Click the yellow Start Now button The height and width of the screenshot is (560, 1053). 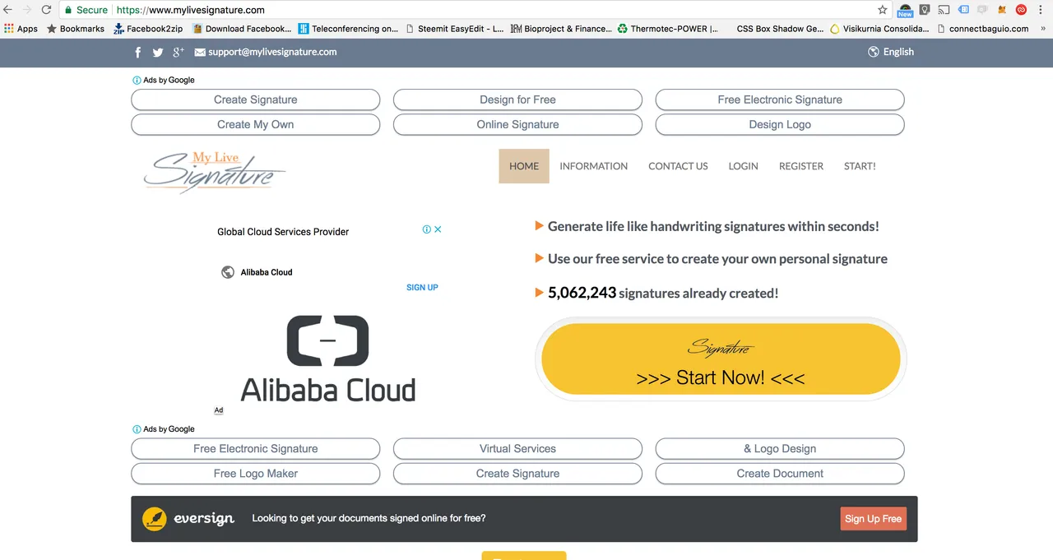tap(721, 359)
